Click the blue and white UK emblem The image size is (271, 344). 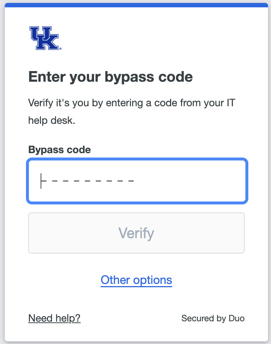[x=44, y=38]
